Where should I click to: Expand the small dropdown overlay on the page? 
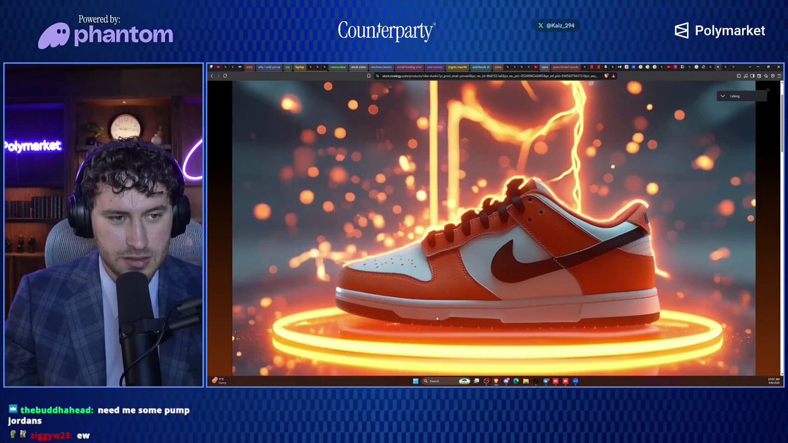coord(723,96)
